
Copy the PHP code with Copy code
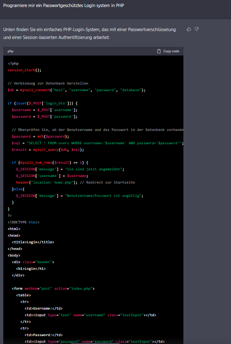coord(168,51)
